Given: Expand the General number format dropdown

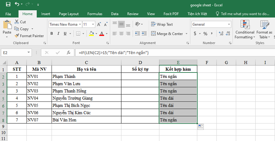Looking at the screenshot, I should point(229,25).
